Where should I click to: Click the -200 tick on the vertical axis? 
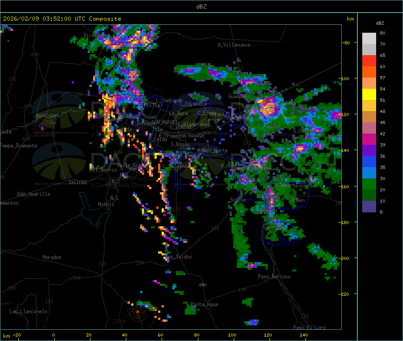pyautogui.click(x=345, y=258)
